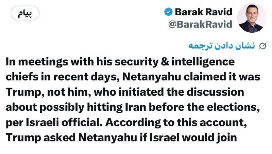The image size is (272, 154).
Task: Click "Israel would join" in the last line
Action: [x=193, y=138]
